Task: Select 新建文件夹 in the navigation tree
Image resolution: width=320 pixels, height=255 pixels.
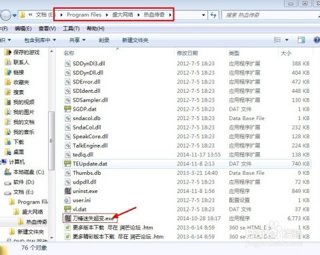Action: coord(31,232)
